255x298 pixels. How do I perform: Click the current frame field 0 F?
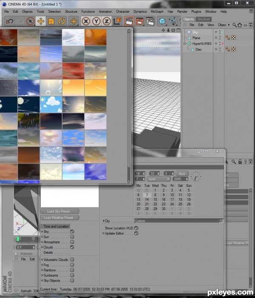[x=25, y=247]
